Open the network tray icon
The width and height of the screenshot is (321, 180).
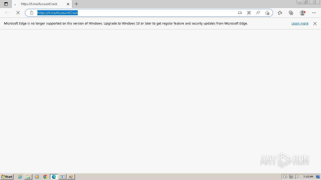291,177
